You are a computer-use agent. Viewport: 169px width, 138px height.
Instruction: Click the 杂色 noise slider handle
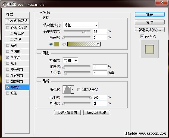click(x=64, y=38)
